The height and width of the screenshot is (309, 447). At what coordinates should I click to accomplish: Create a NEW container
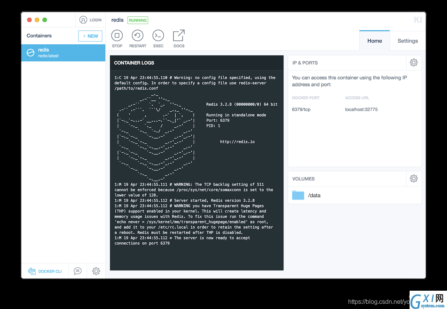click(x=90, y=36)
